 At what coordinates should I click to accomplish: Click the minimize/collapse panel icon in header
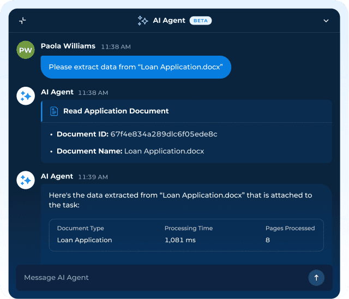click(22, 21)
